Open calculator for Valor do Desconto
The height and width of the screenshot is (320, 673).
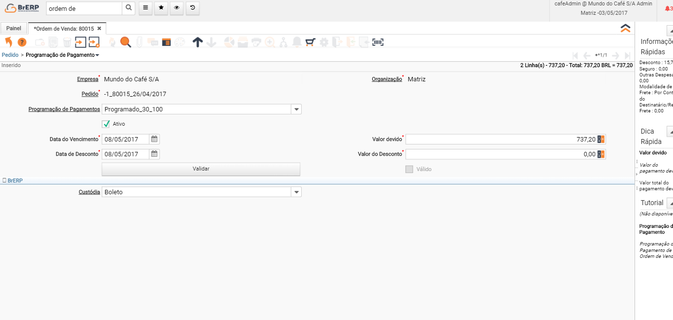[601, 154]
